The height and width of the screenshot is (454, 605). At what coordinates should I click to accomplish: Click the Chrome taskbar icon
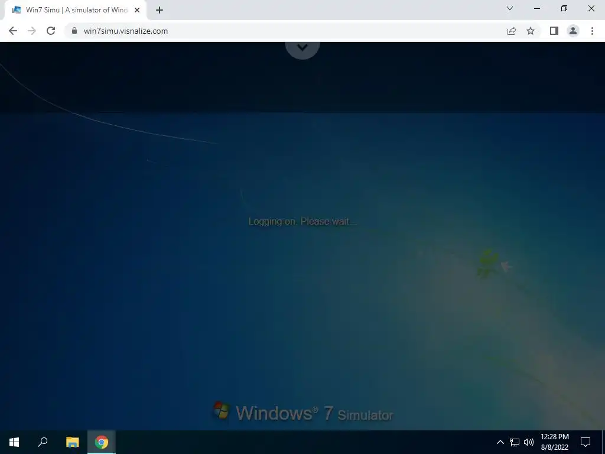click(x=102, y=442)
